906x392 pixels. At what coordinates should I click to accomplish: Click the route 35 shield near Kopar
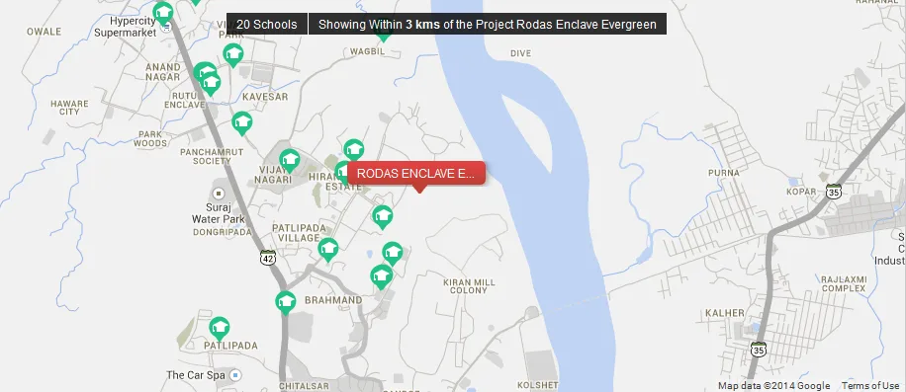[833, 192]
